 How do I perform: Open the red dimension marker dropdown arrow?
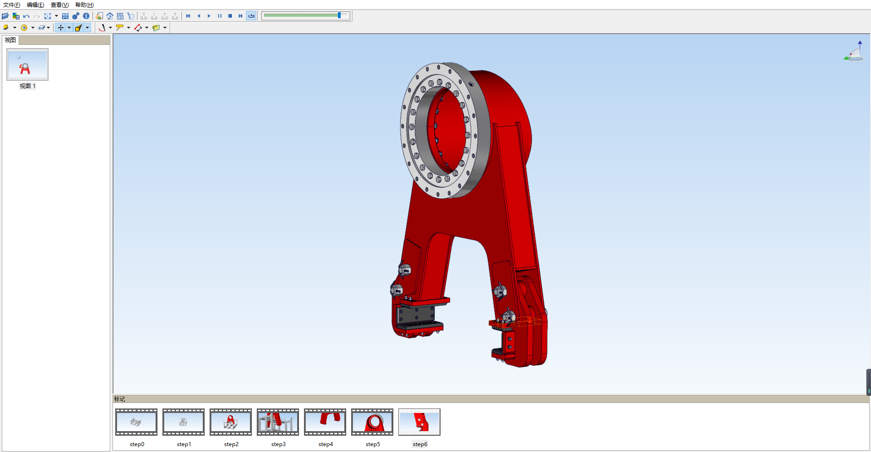point(147,28)
